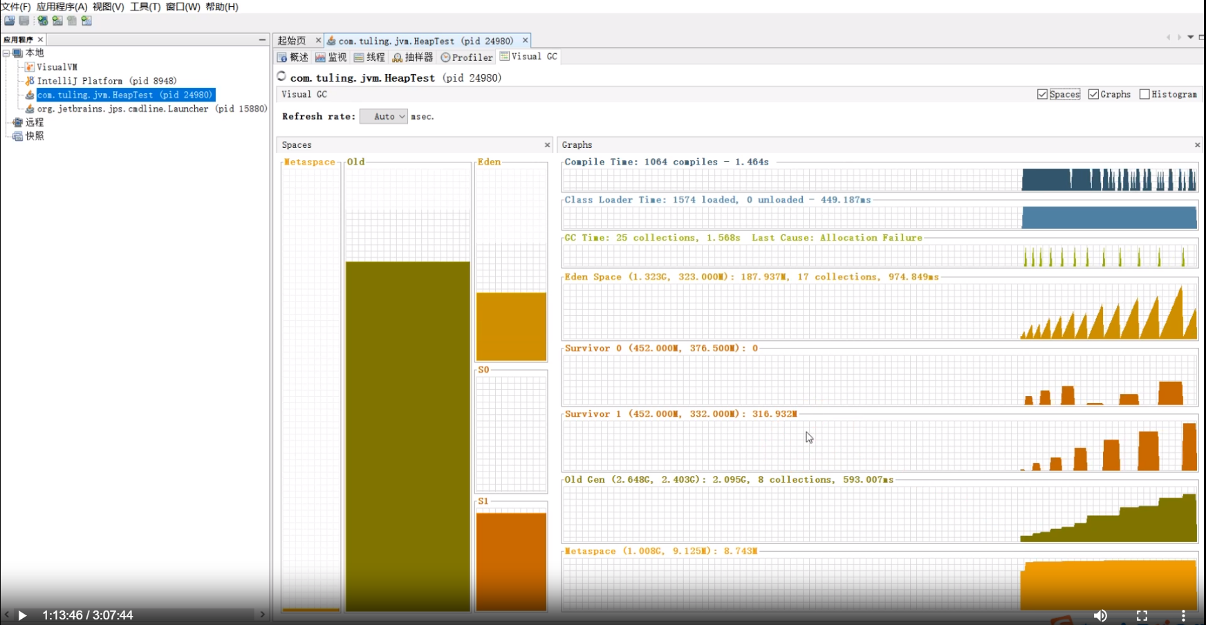The width and height of the screenshot is (1206, 625).
Task: Open the 文件(F) menu
Action: [15, 6]
